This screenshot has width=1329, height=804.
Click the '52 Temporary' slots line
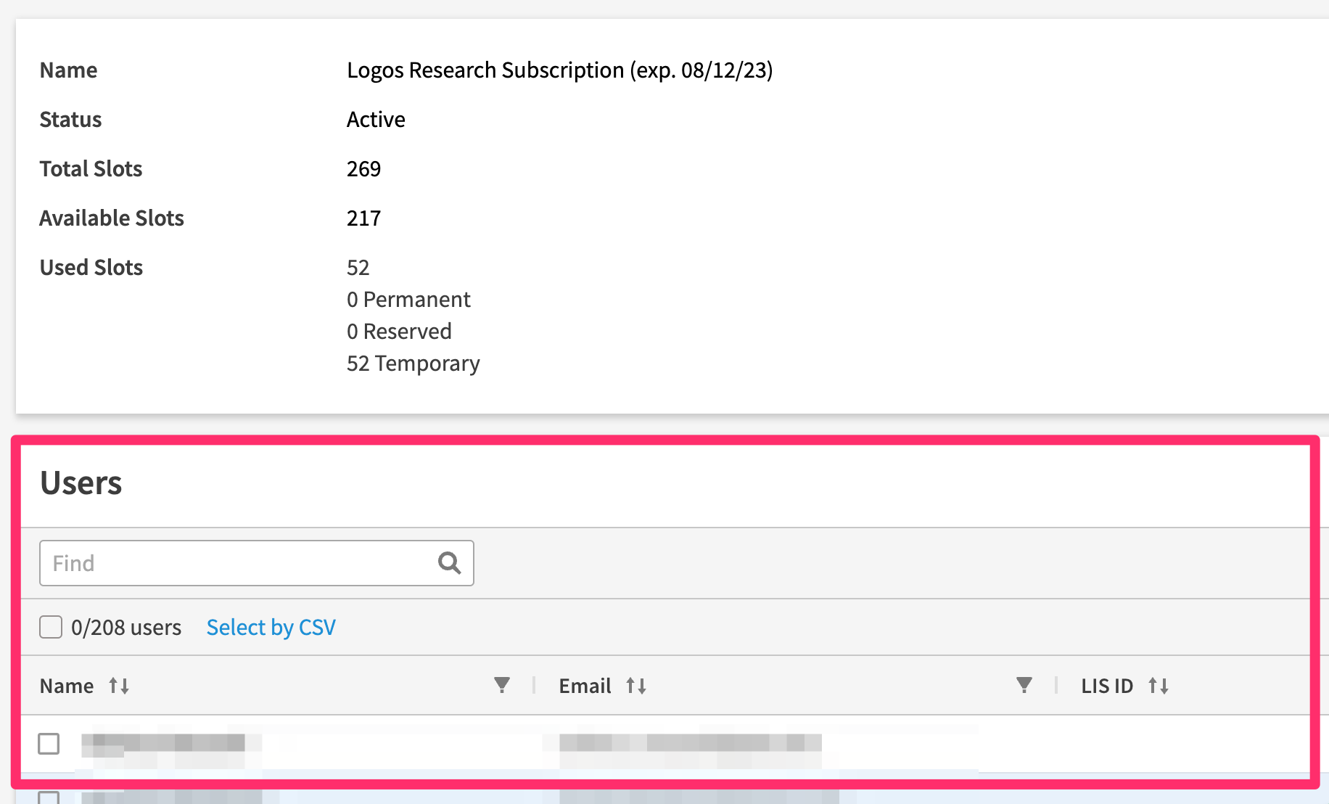pyautogui.click(x=413, y=363)
